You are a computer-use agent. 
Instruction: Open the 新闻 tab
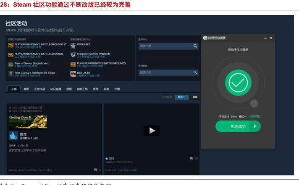tap(96, 89)
